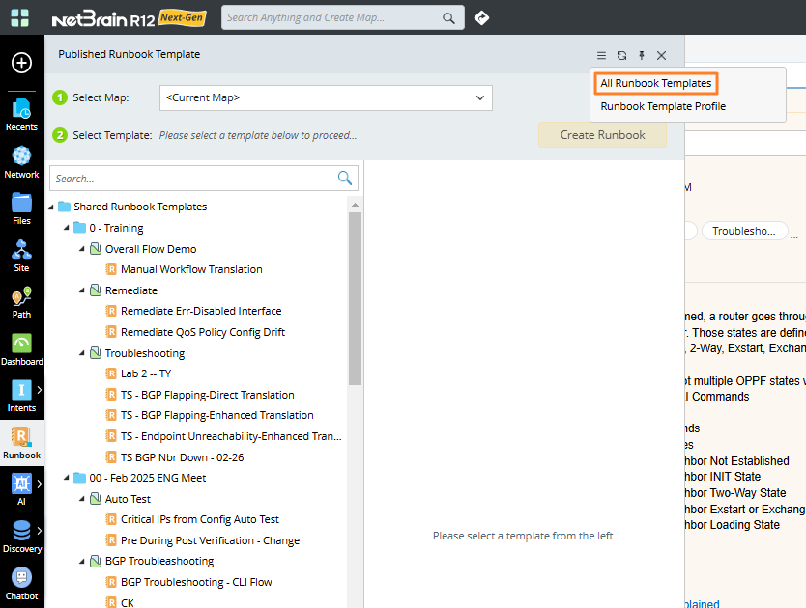Select Remediate QoS Policy Config Drift template
Screen dimensions: 806x608
coord(203,332)
